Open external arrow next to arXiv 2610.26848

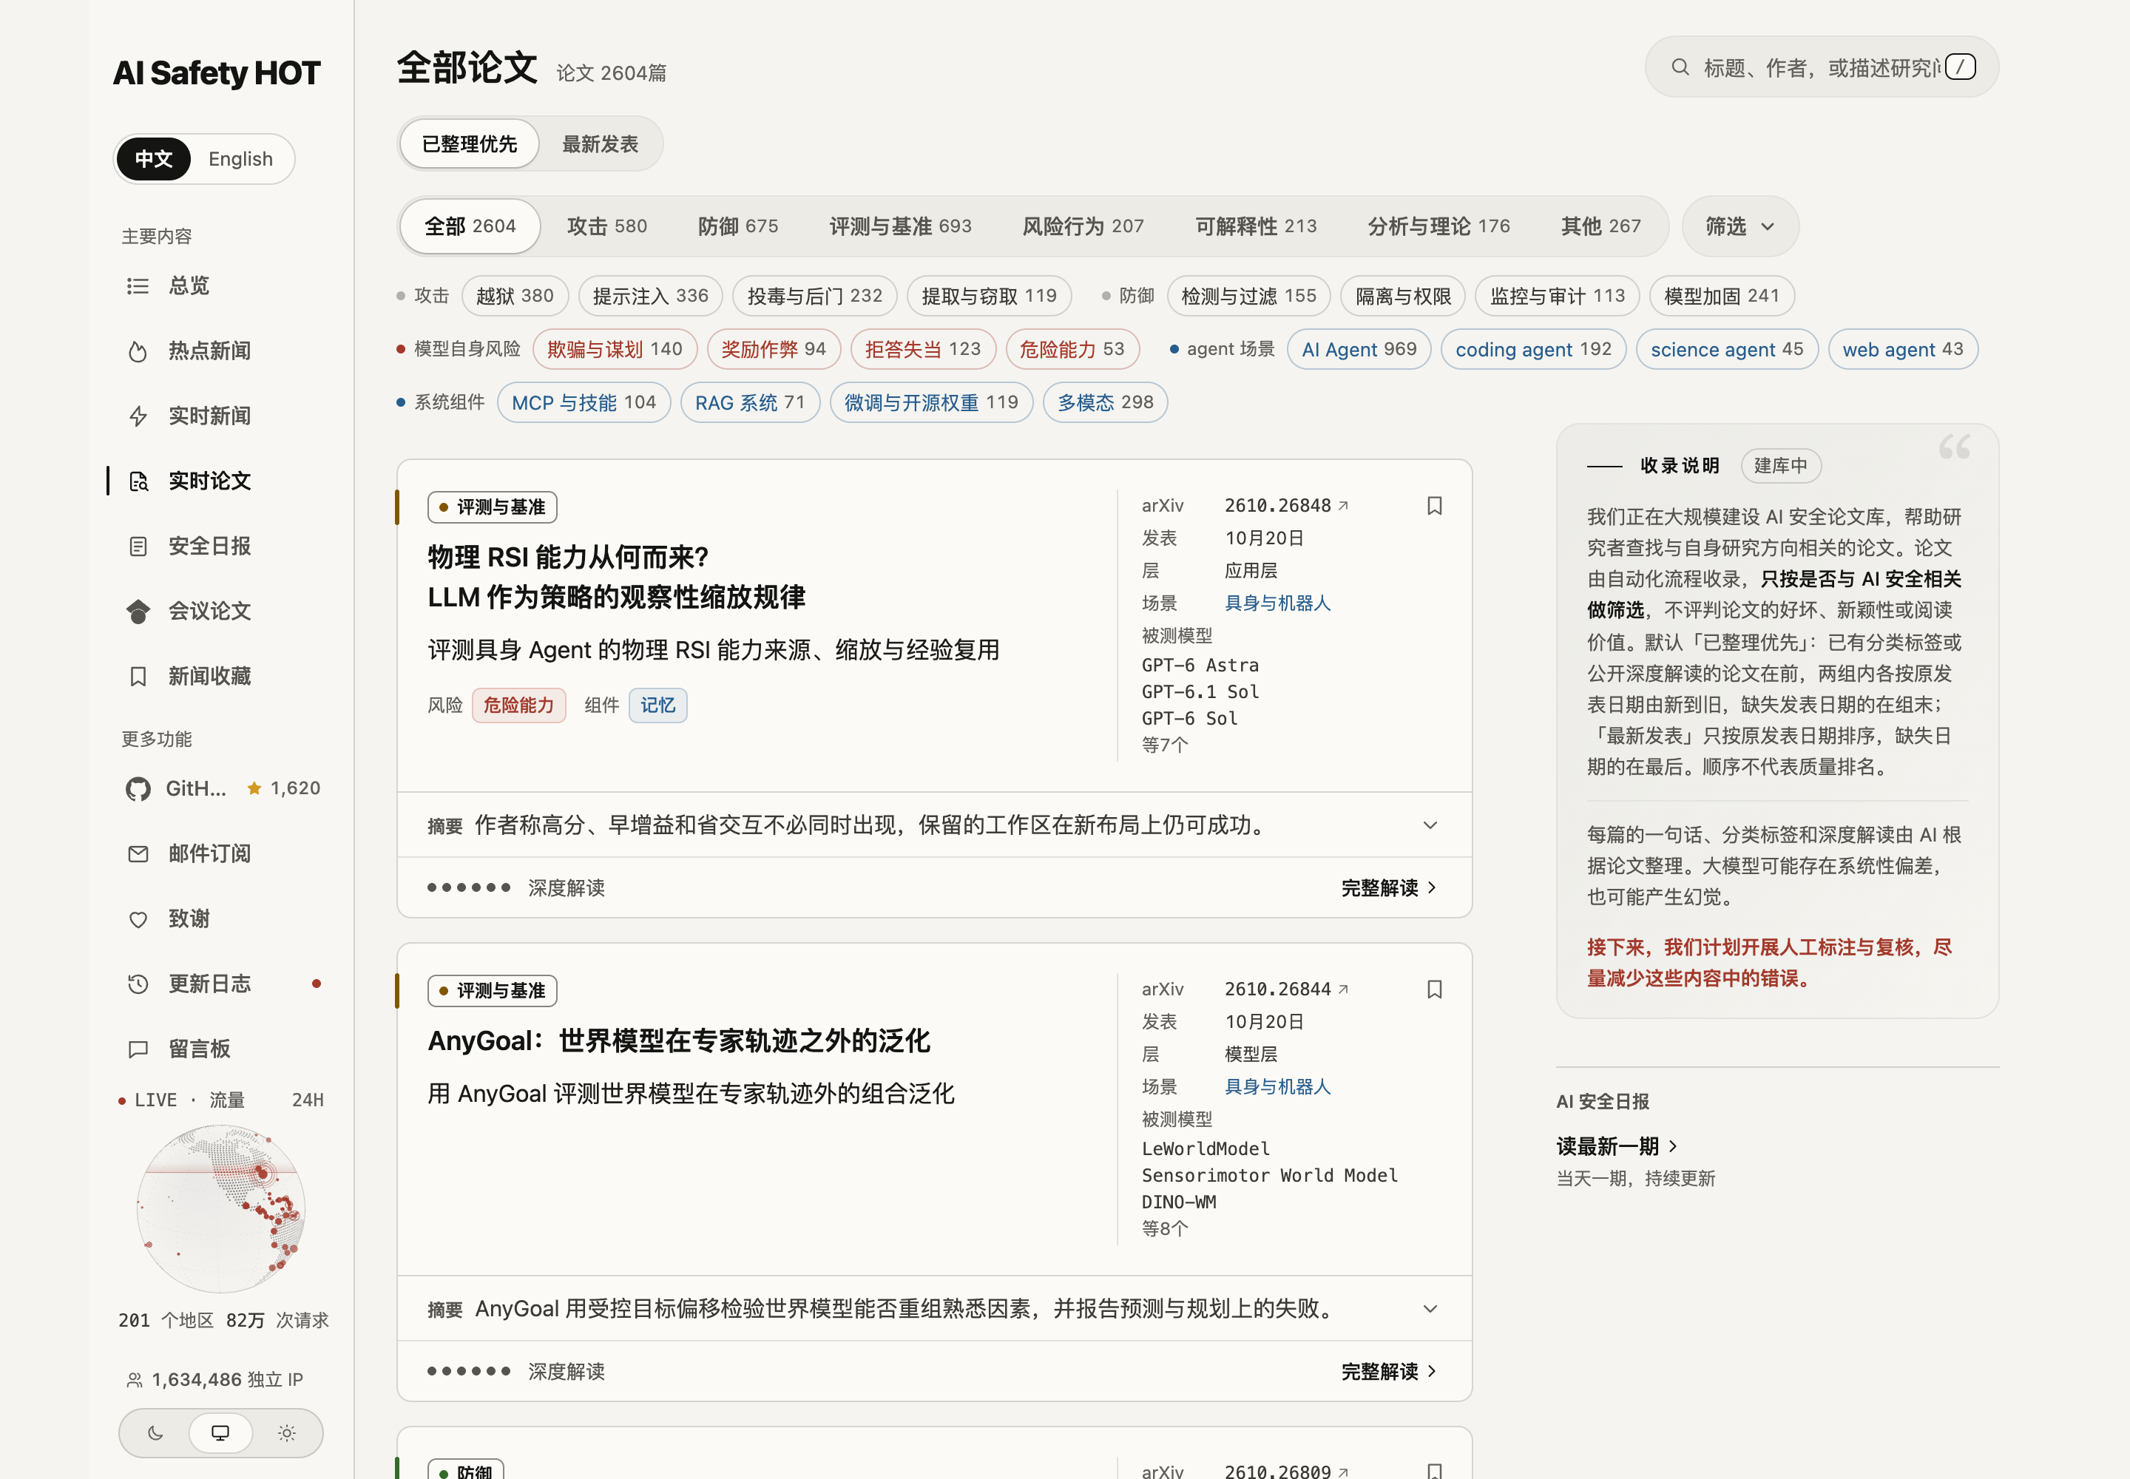(x=1343, y=506)
